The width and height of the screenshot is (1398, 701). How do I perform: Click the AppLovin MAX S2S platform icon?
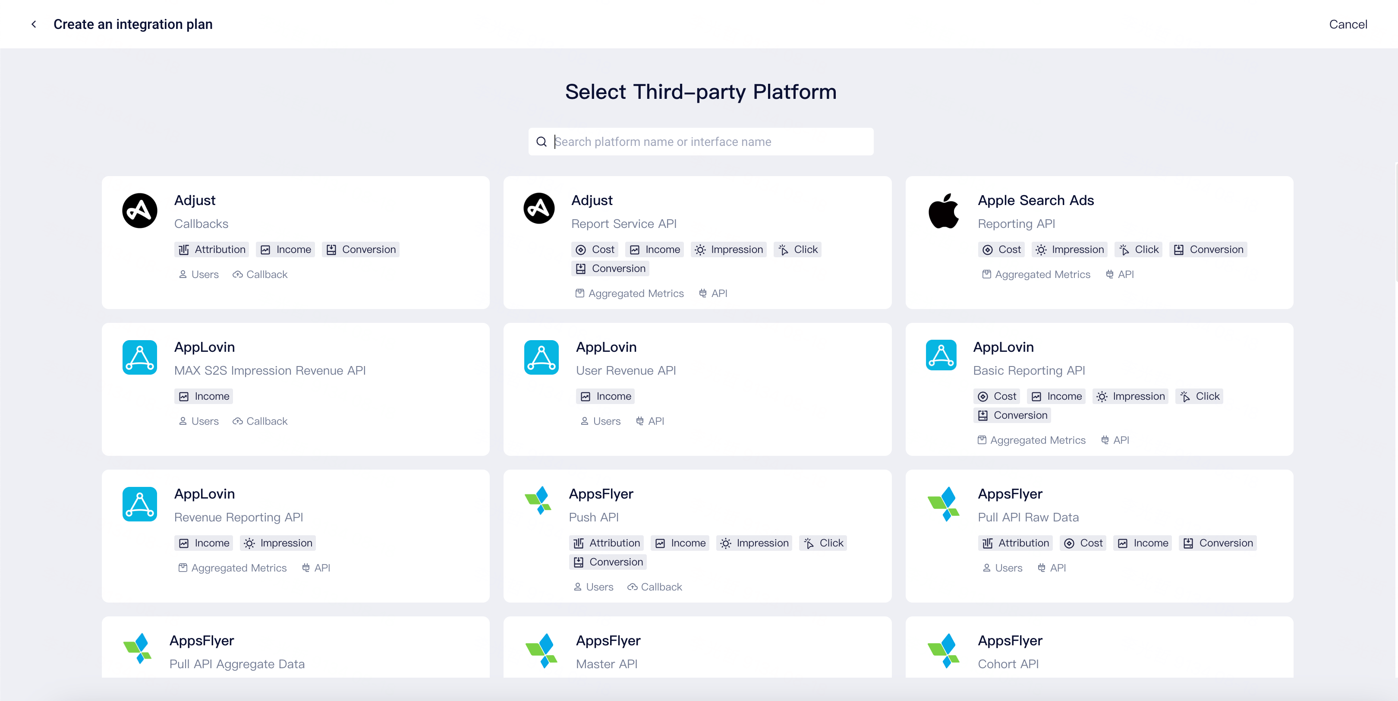pyautogui.click(x=139, y=357)
